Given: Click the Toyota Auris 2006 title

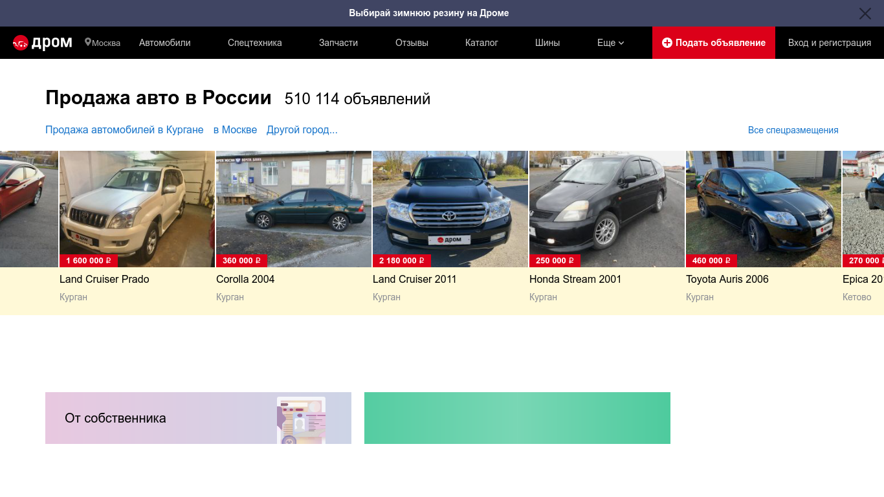Looking at the screenshot, I should pos(727,279).
